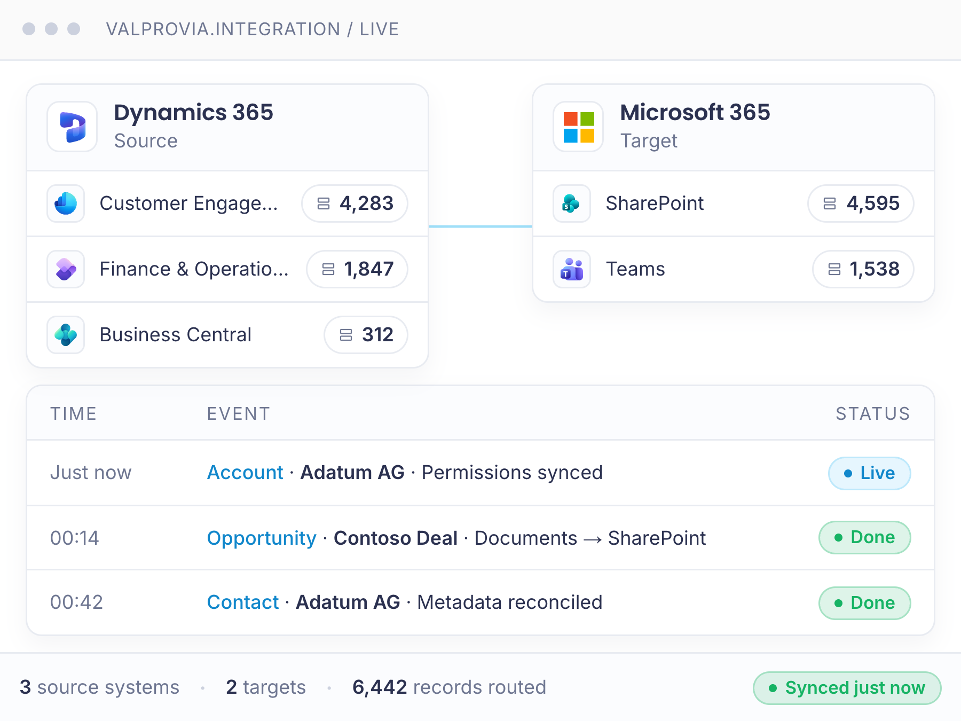
Task: Click the record icon beside 1,538
Action: click(x=834, y=269)
